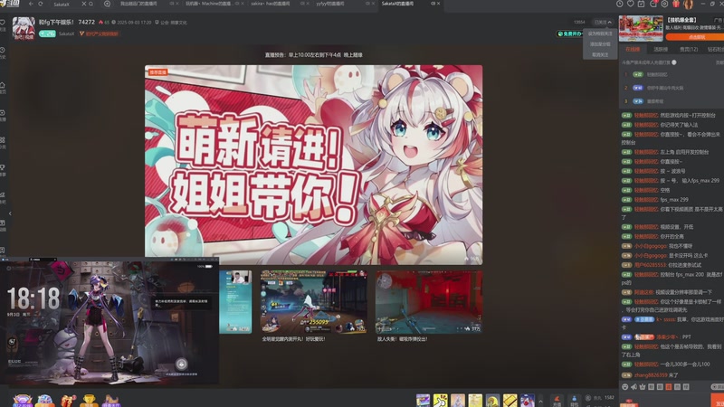Click the first purple gift in gift bar
This screenshot has height=407, width=724.
423,400
